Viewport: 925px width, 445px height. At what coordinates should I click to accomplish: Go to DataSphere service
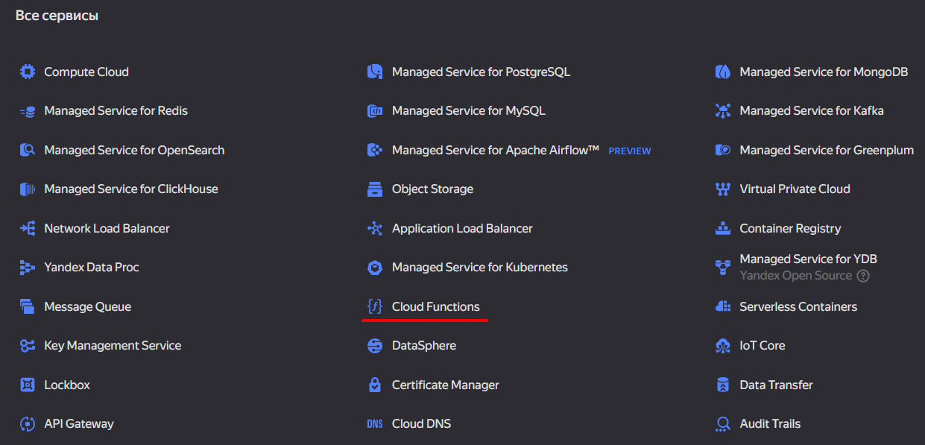pyautogui.click(x=424, y=345)
